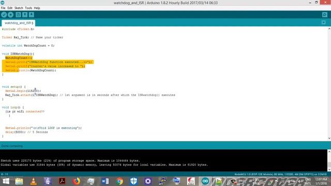Image resolution: width=331 pixels, height=186 pixels.
Task: Click the 'volatile int WatchDogCount = 0;' line
Action: [28, 45]
